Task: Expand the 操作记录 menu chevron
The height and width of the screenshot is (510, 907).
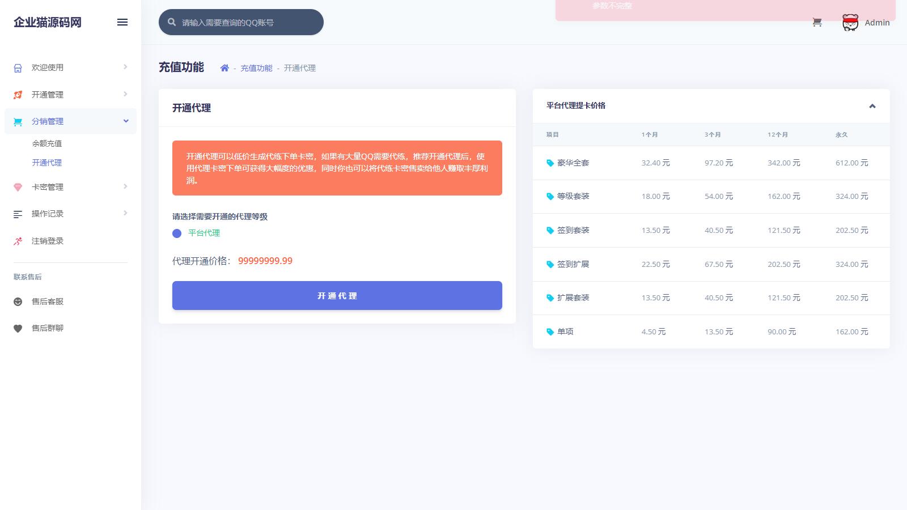Action: pos(125,213)
